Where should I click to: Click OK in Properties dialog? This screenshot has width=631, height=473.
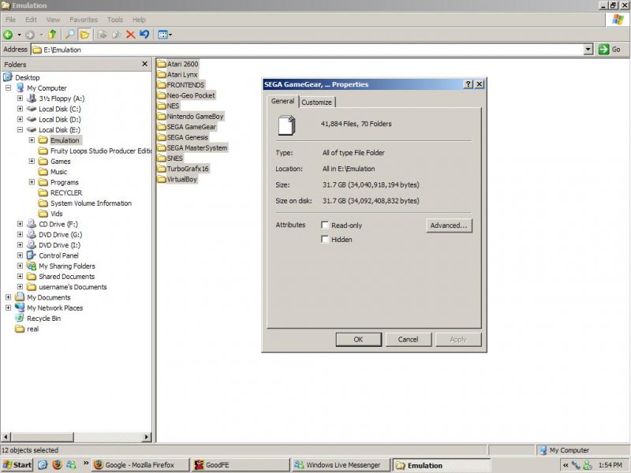point(358,340)
